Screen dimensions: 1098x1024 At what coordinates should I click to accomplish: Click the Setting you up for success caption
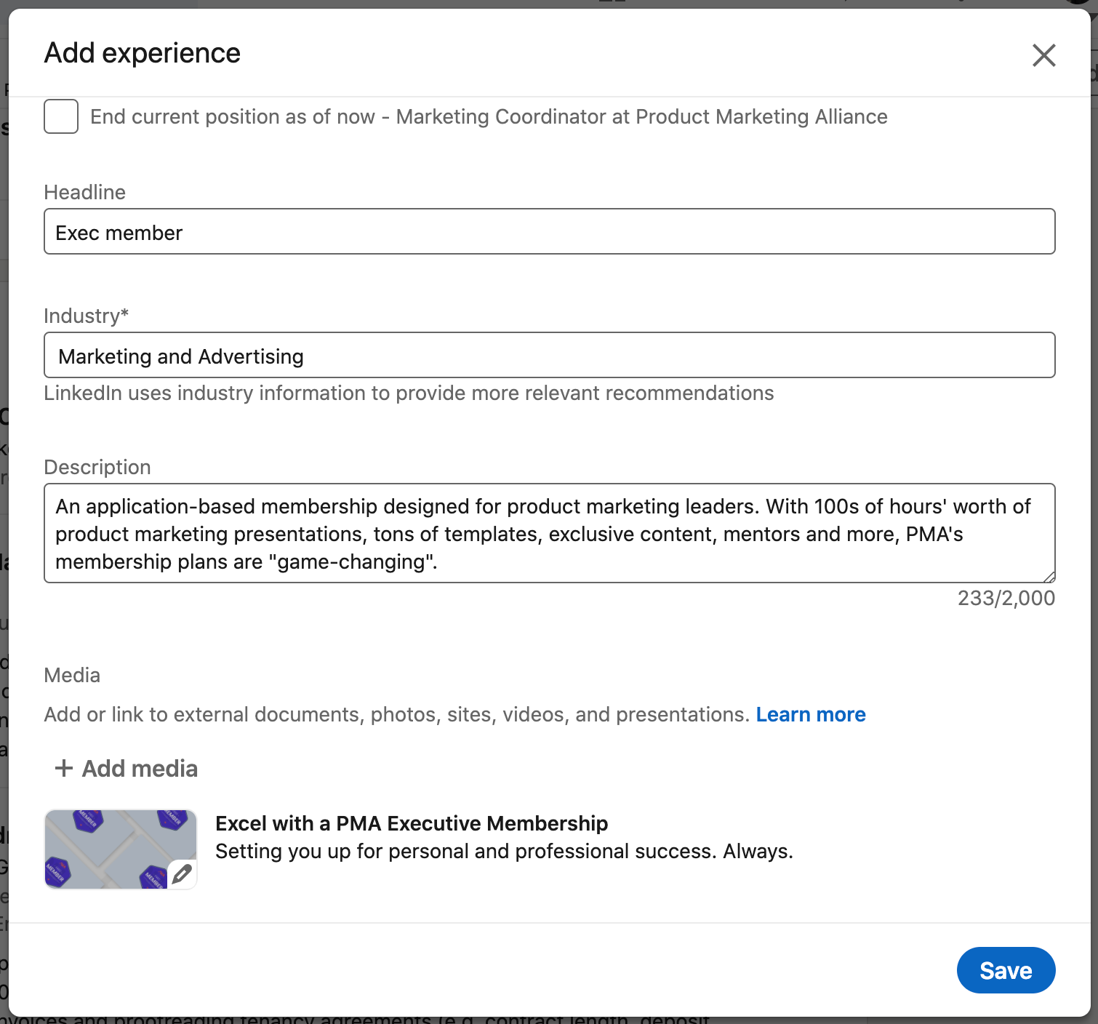pyautogui.click(x=504, y=851)
